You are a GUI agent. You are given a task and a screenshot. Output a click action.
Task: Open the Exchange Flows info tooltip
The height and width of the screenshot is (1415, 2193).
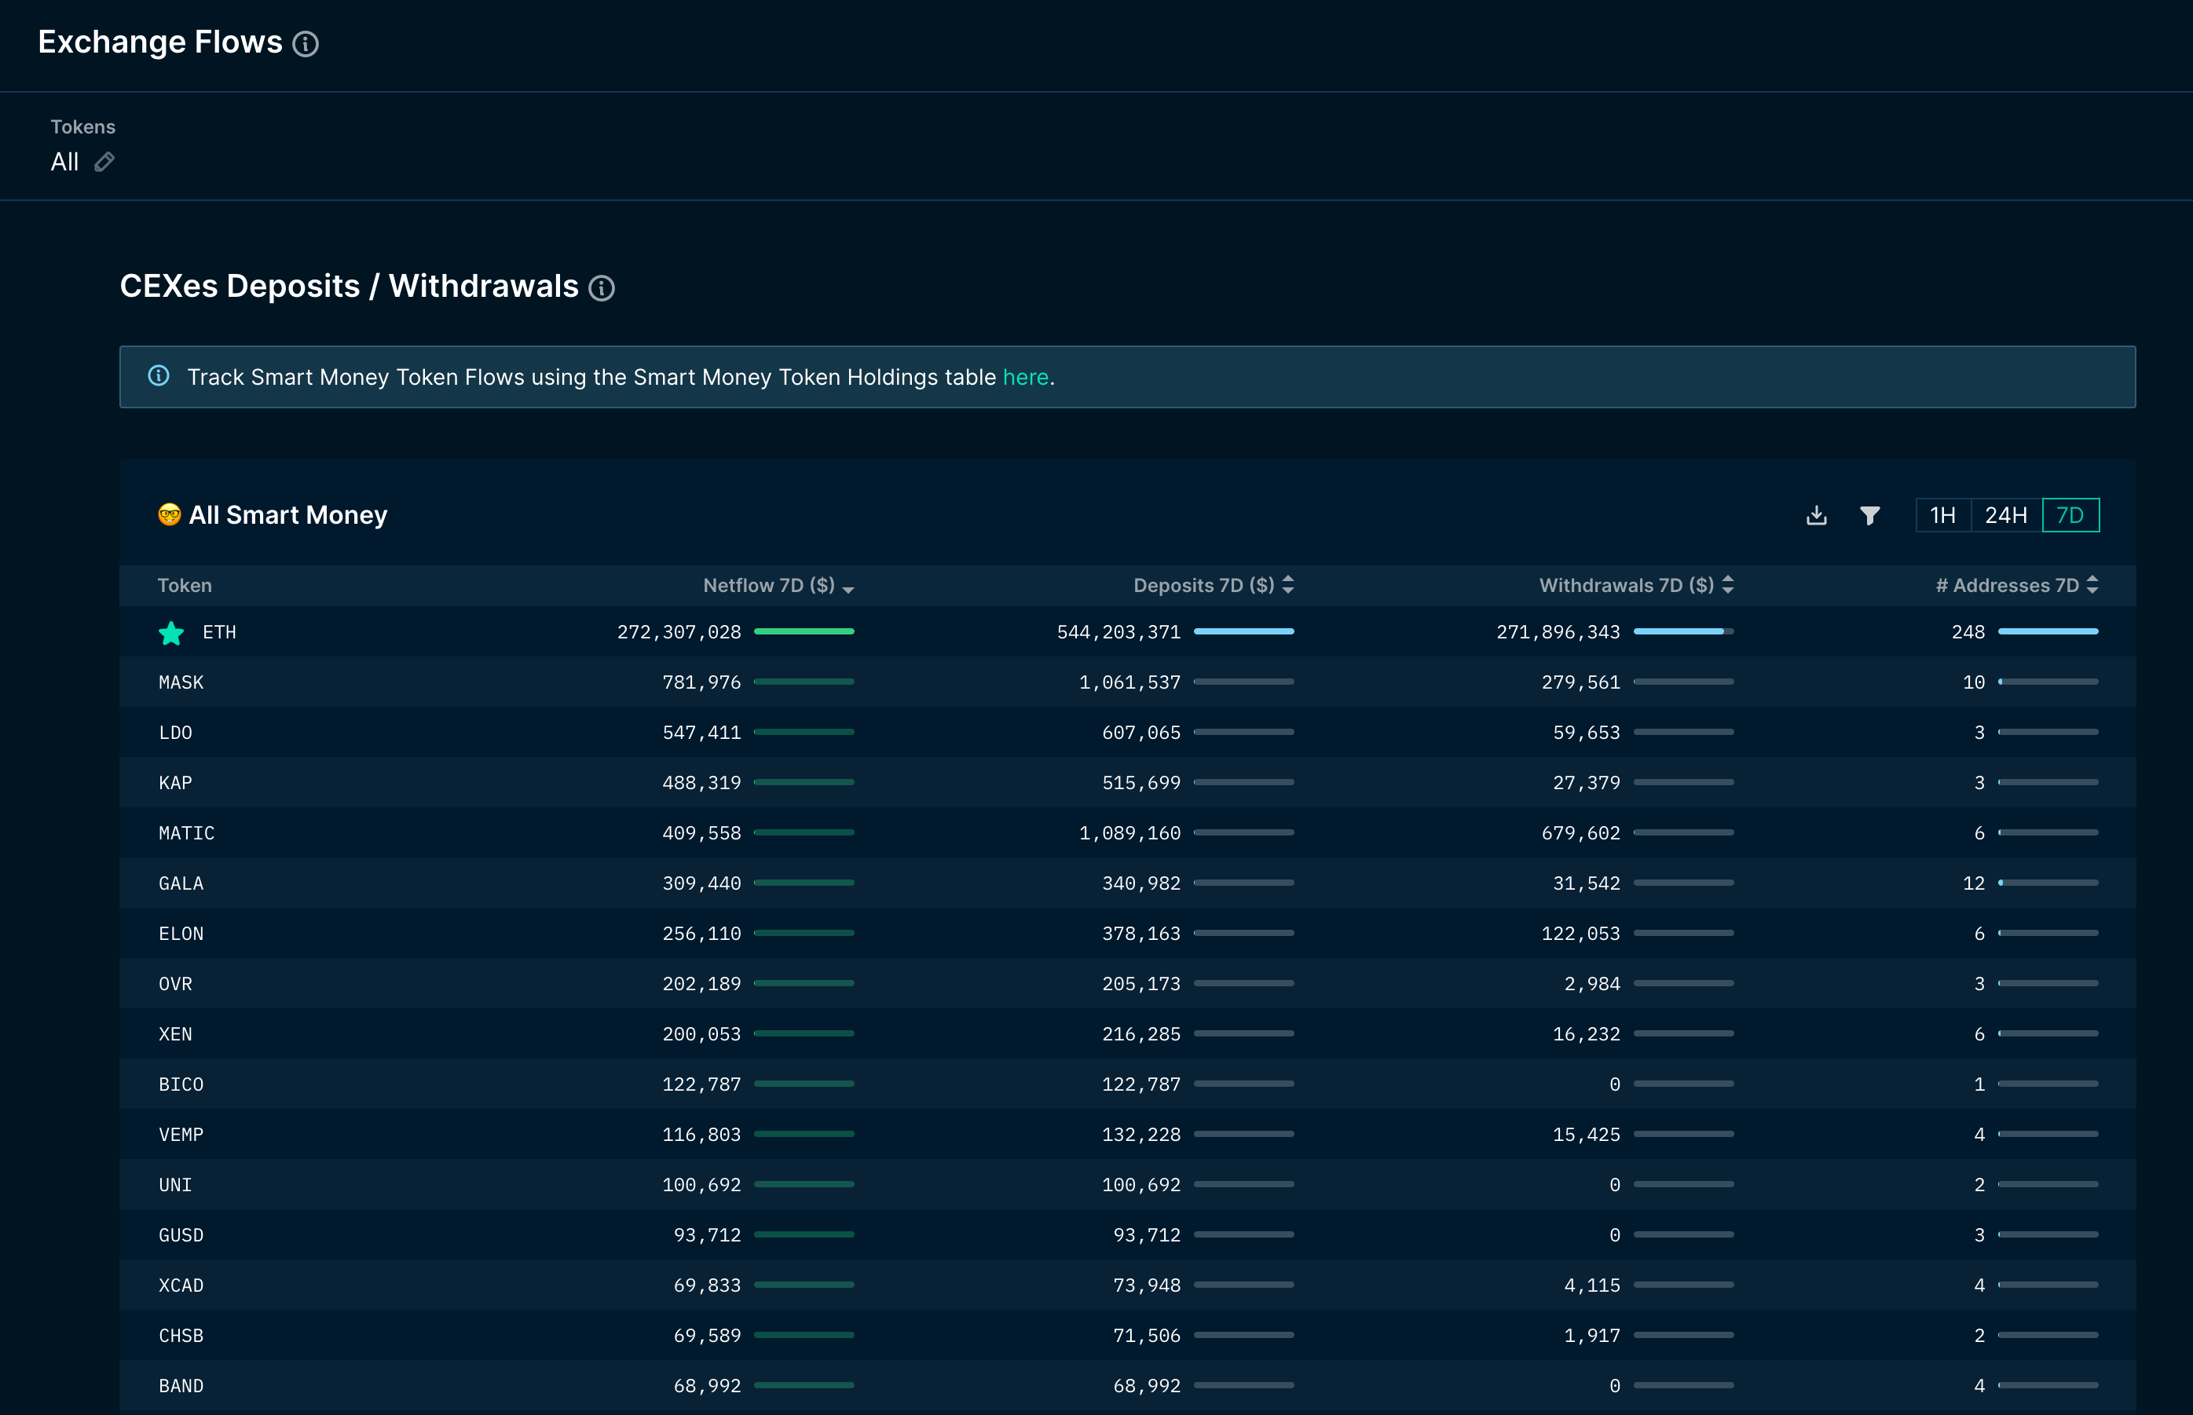tap(307, 43)
